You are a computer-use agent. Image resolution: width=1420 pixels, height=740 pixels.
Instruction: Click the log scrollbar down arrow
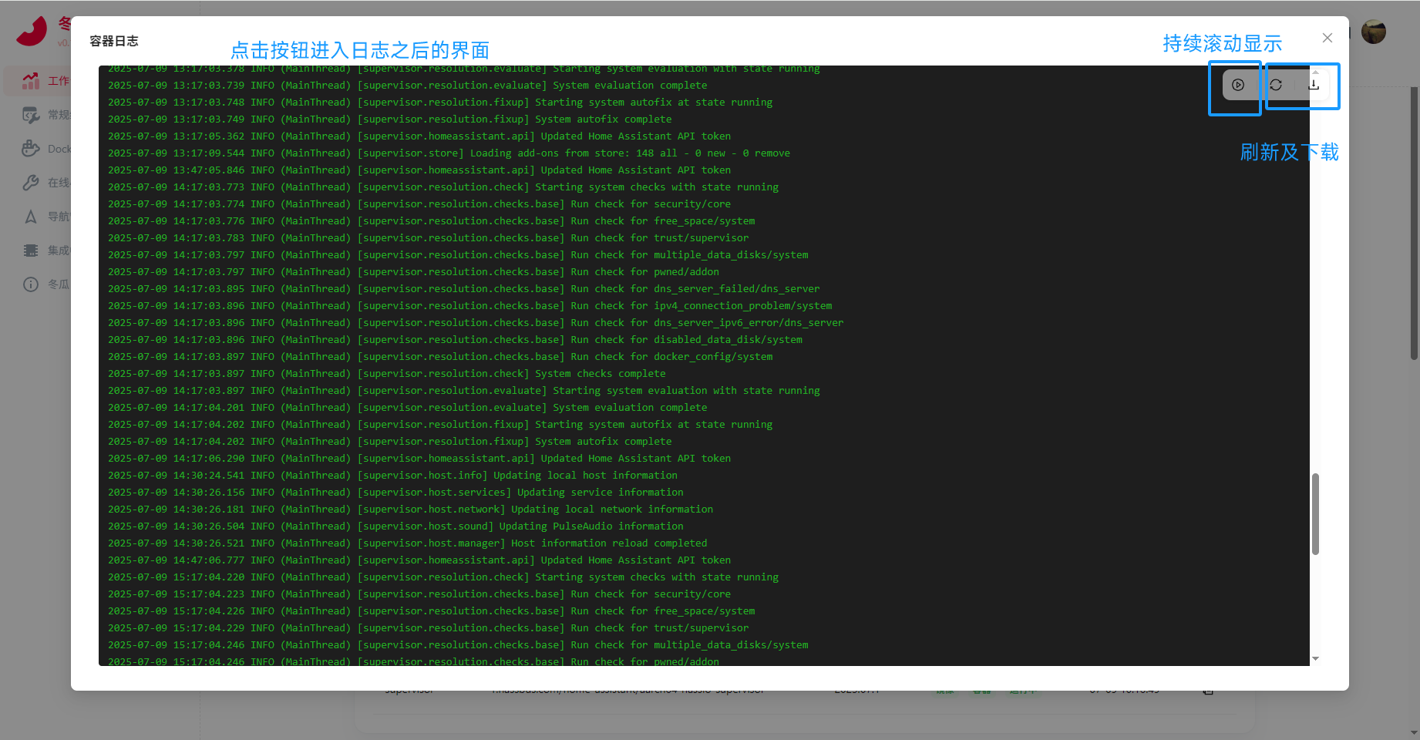coord(1315,659)
